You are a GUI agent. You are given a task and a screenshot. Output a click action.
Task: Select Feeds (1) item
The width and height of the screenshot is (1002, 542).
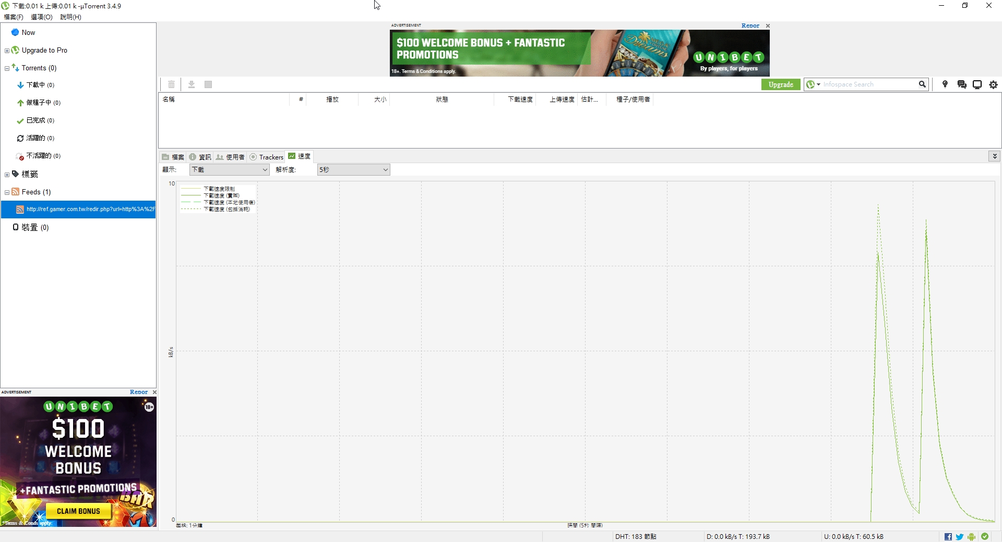click(36, 192)
